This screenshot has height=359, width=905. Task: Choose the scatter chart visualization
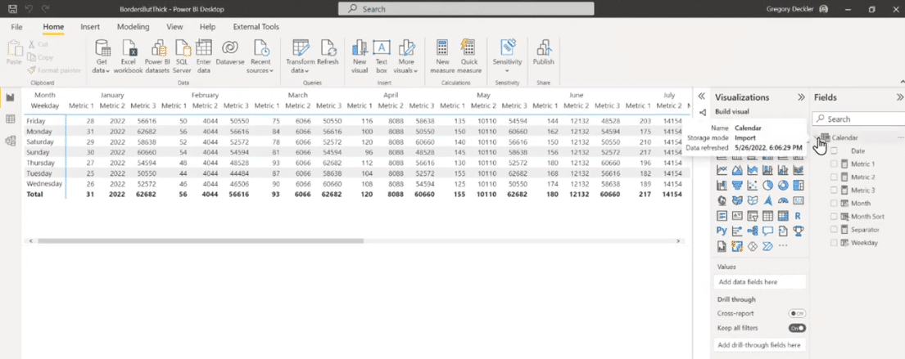753,186
